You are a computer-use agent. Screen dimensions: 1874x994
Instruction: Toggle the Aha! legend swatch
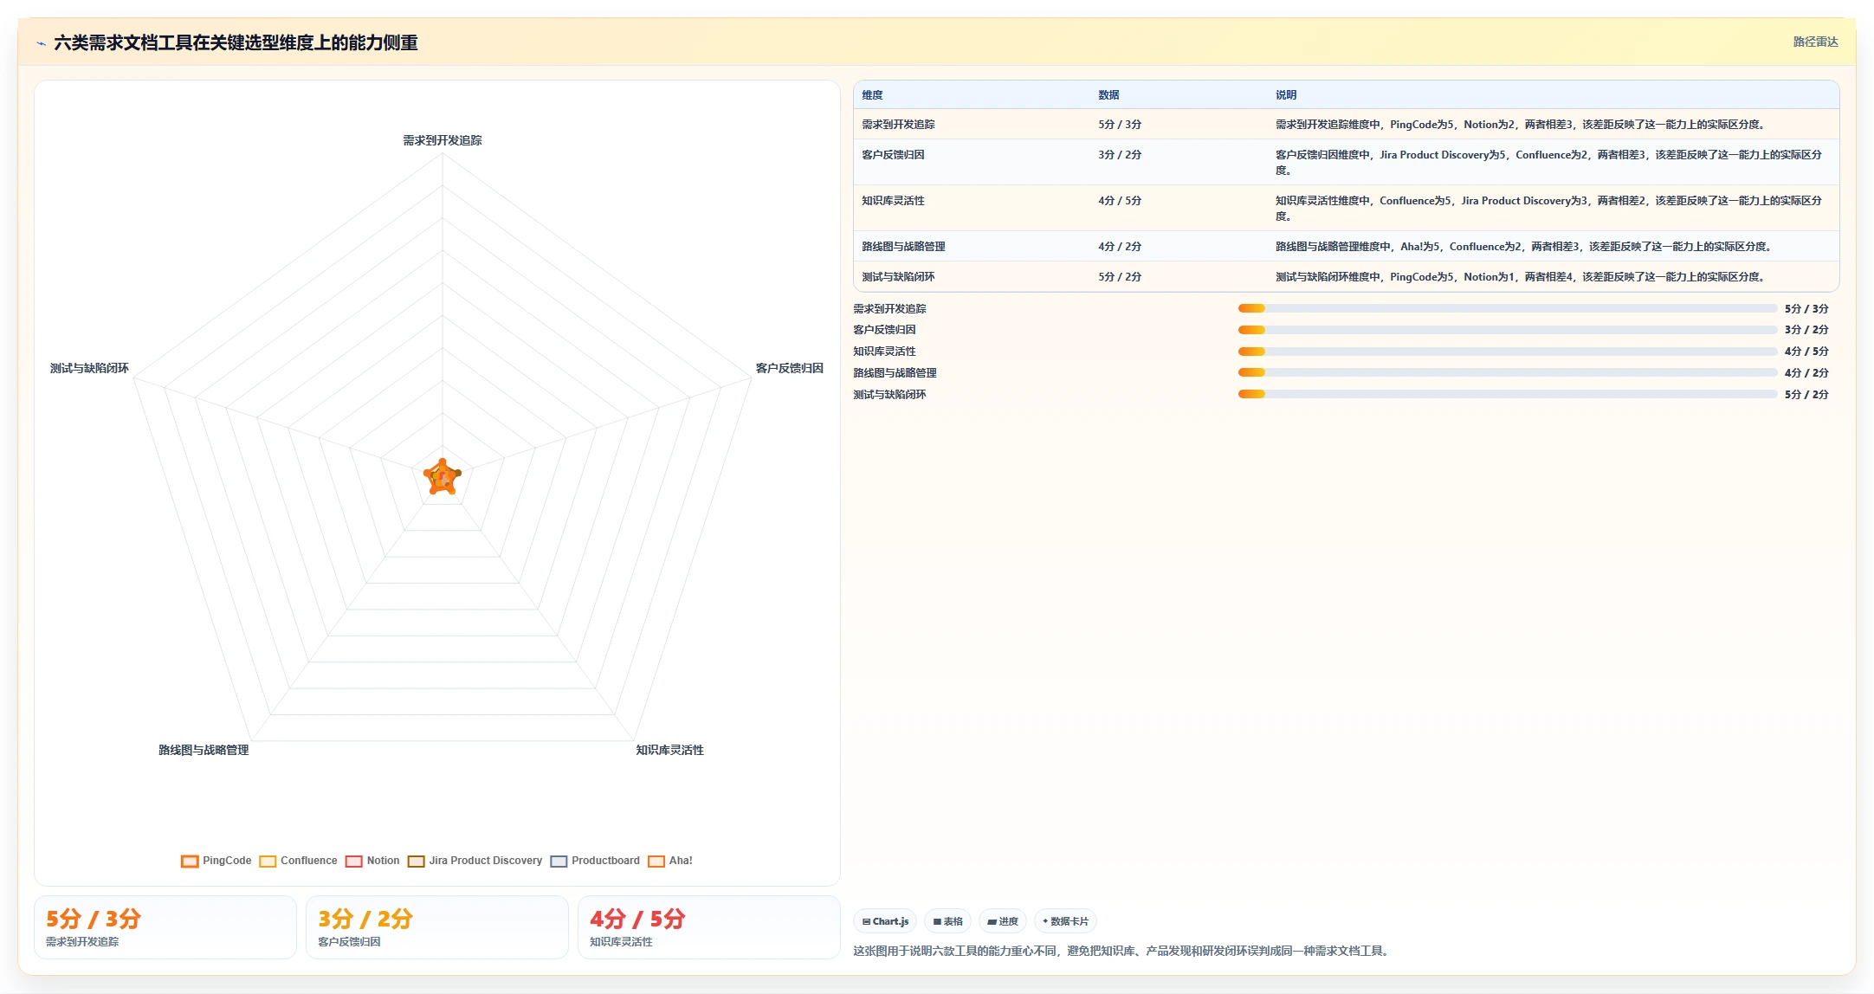(656, 861)
